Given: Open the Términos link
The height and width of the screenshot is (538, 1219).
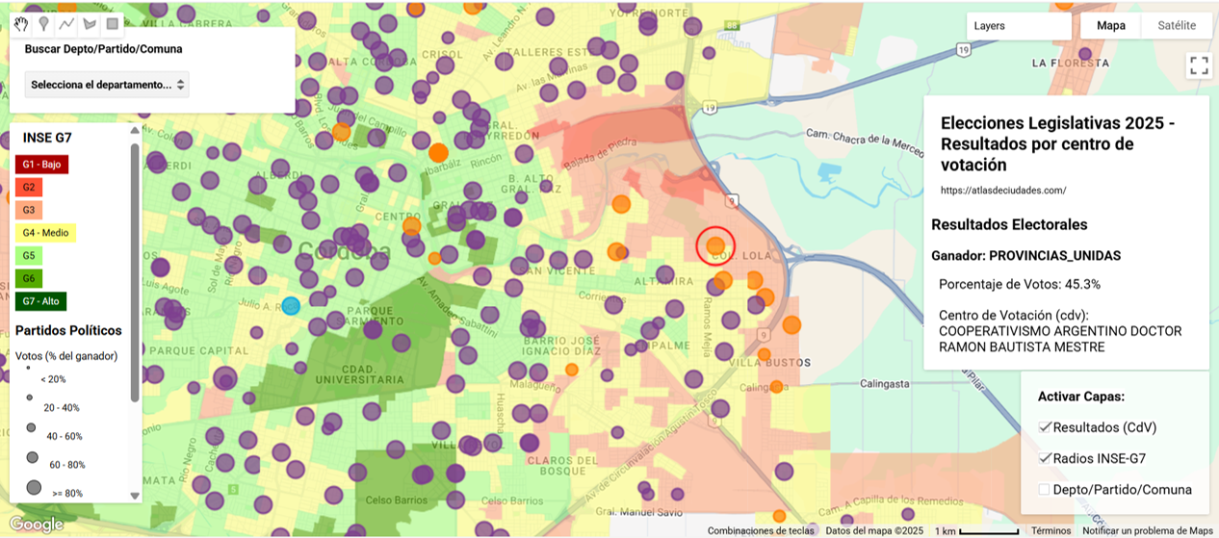Looking at the screenshot, I should [x=1050, y=531].
